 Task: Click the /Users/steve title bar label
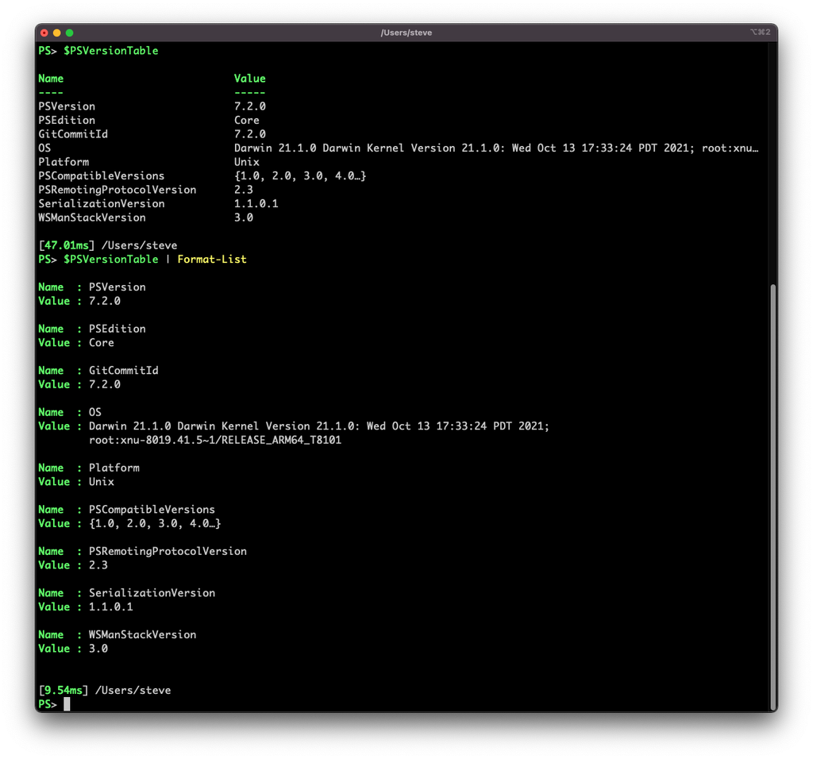pyautogui.click(x=407, y=33)
